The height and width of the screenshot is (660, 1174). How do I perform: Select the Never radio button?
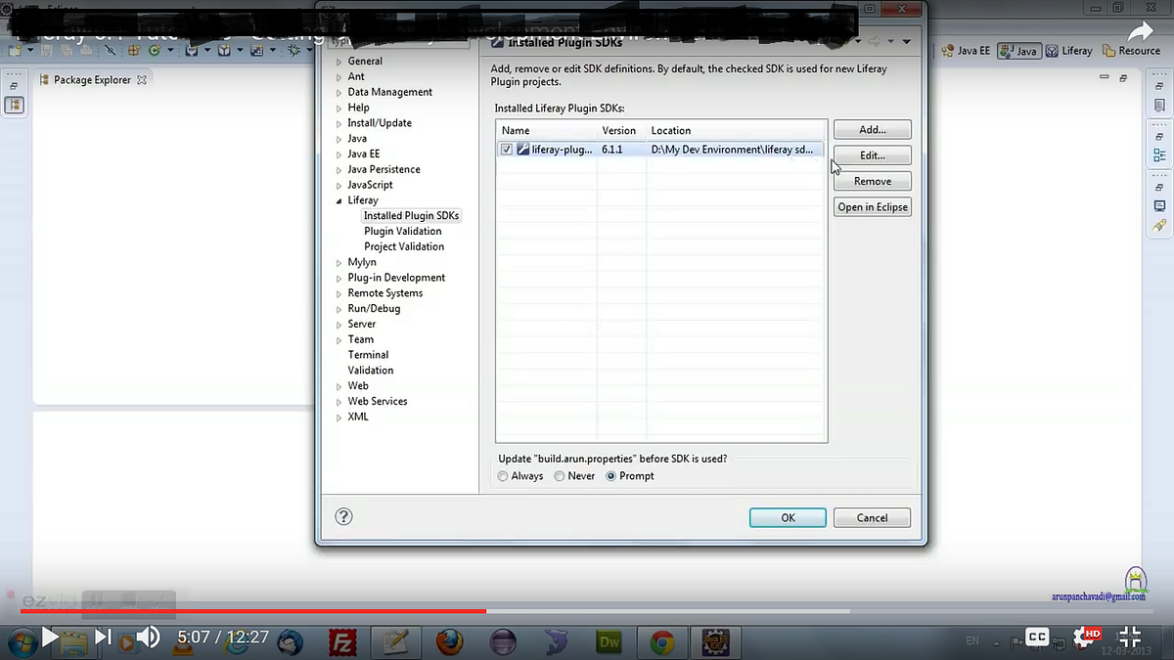pyautogui.click(x=559, y=475)
